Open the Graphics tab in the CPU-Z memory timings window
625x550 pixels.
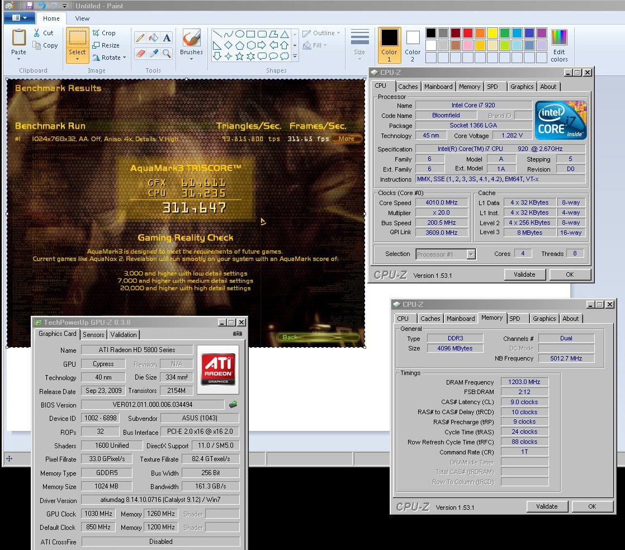pyautogui.click(x=544, y=319)
